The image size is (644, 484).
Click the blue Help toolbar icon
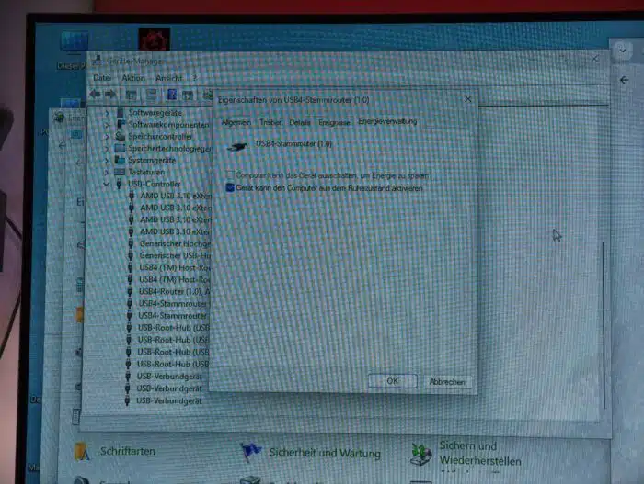[172, 95]
